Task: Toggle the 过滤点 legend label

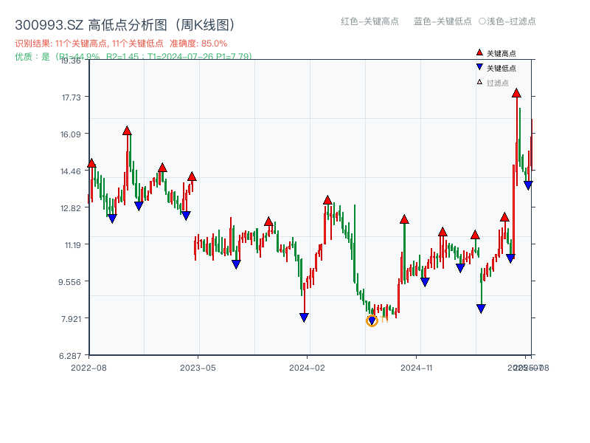Action: 497,83
